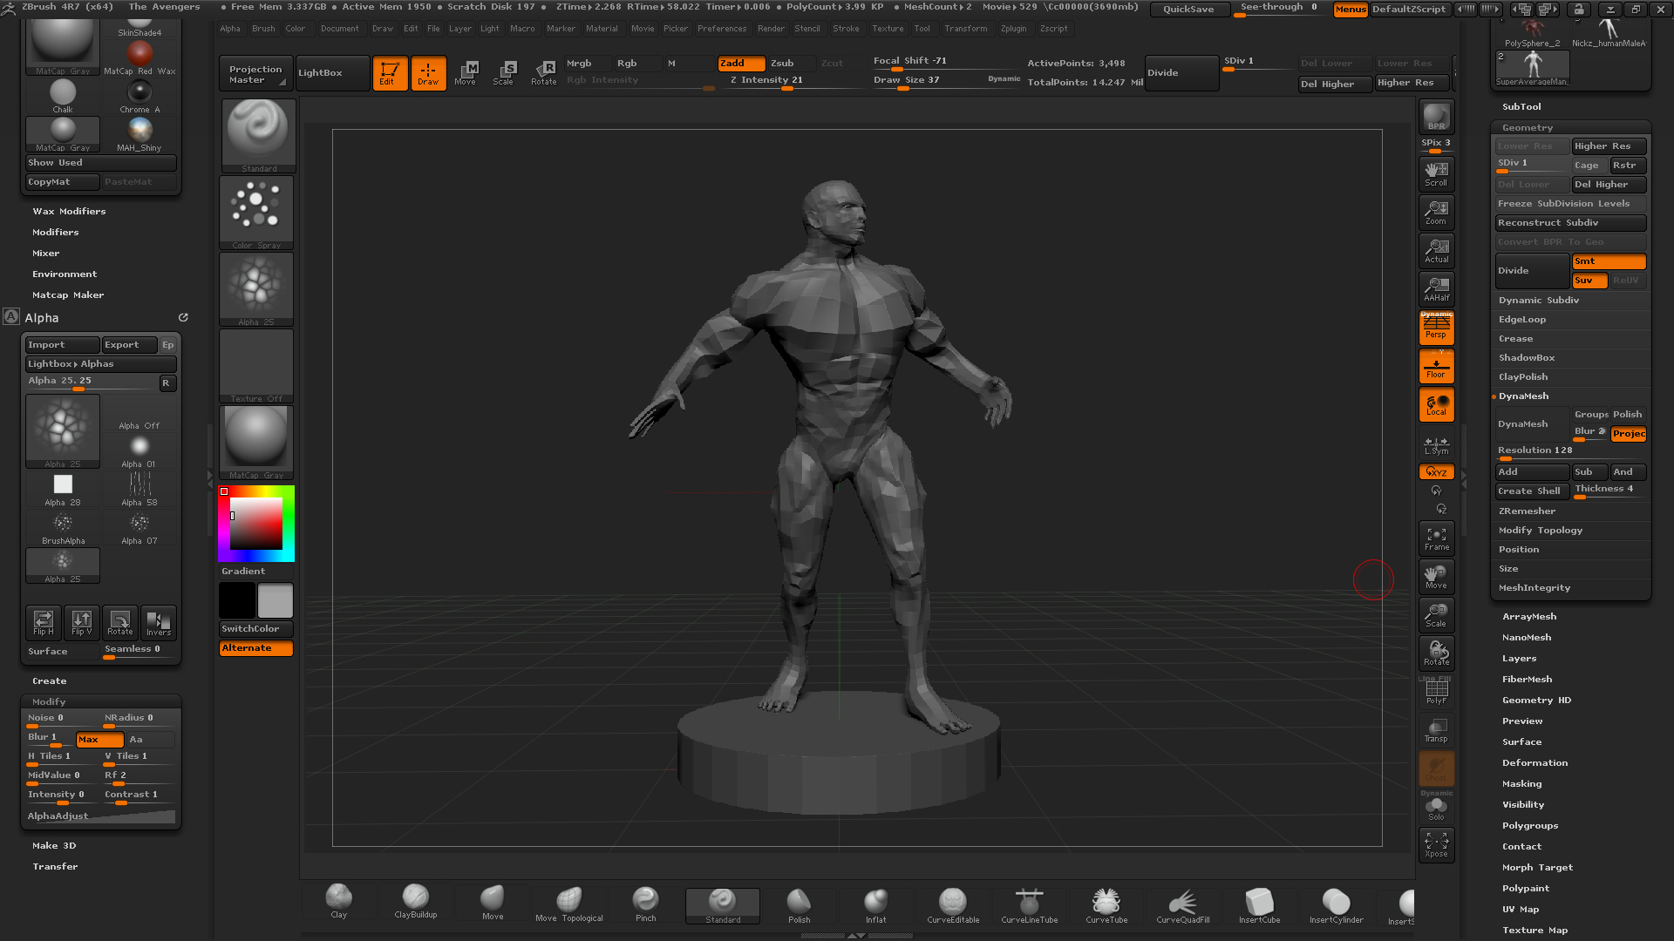Image resolution: width=1674 pixels, height=941 pixels.
Task: Select the CurveTube brush
Action: click(x=1106, y=904)
